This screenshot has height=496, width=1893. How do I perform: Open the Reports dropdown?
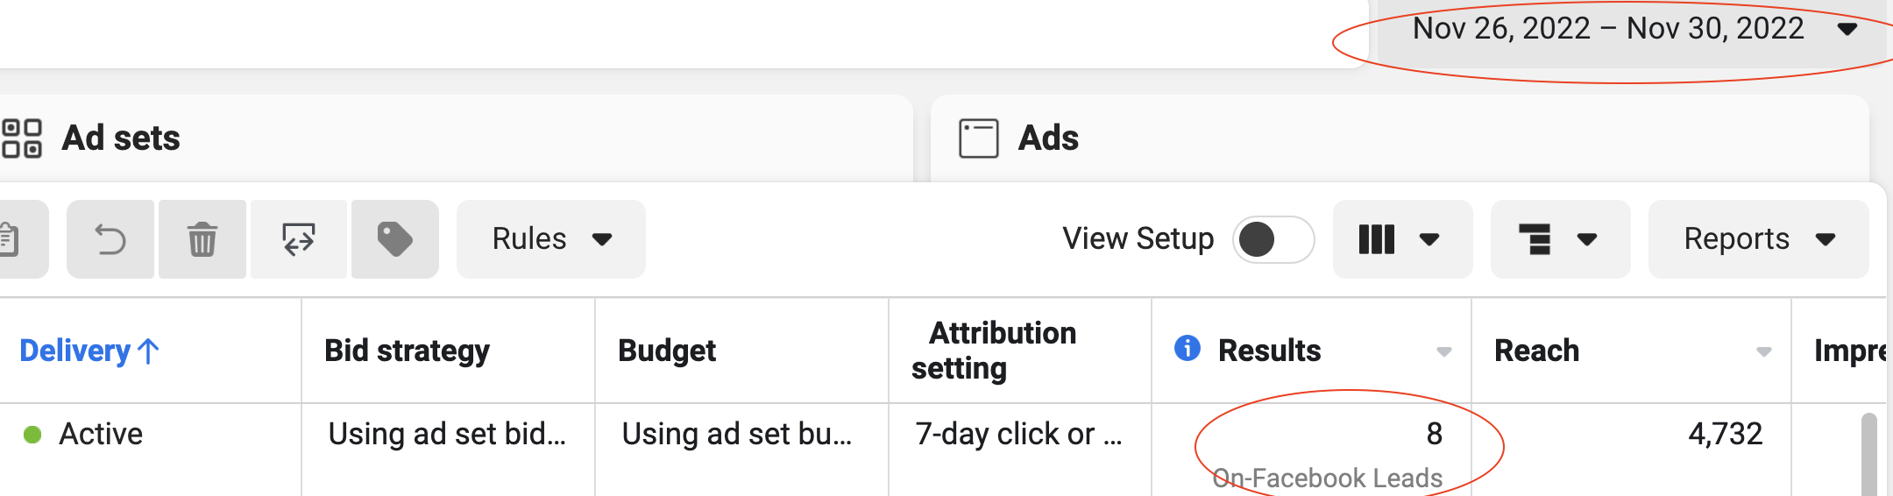pyautogui.click(x=1758, y=239)
